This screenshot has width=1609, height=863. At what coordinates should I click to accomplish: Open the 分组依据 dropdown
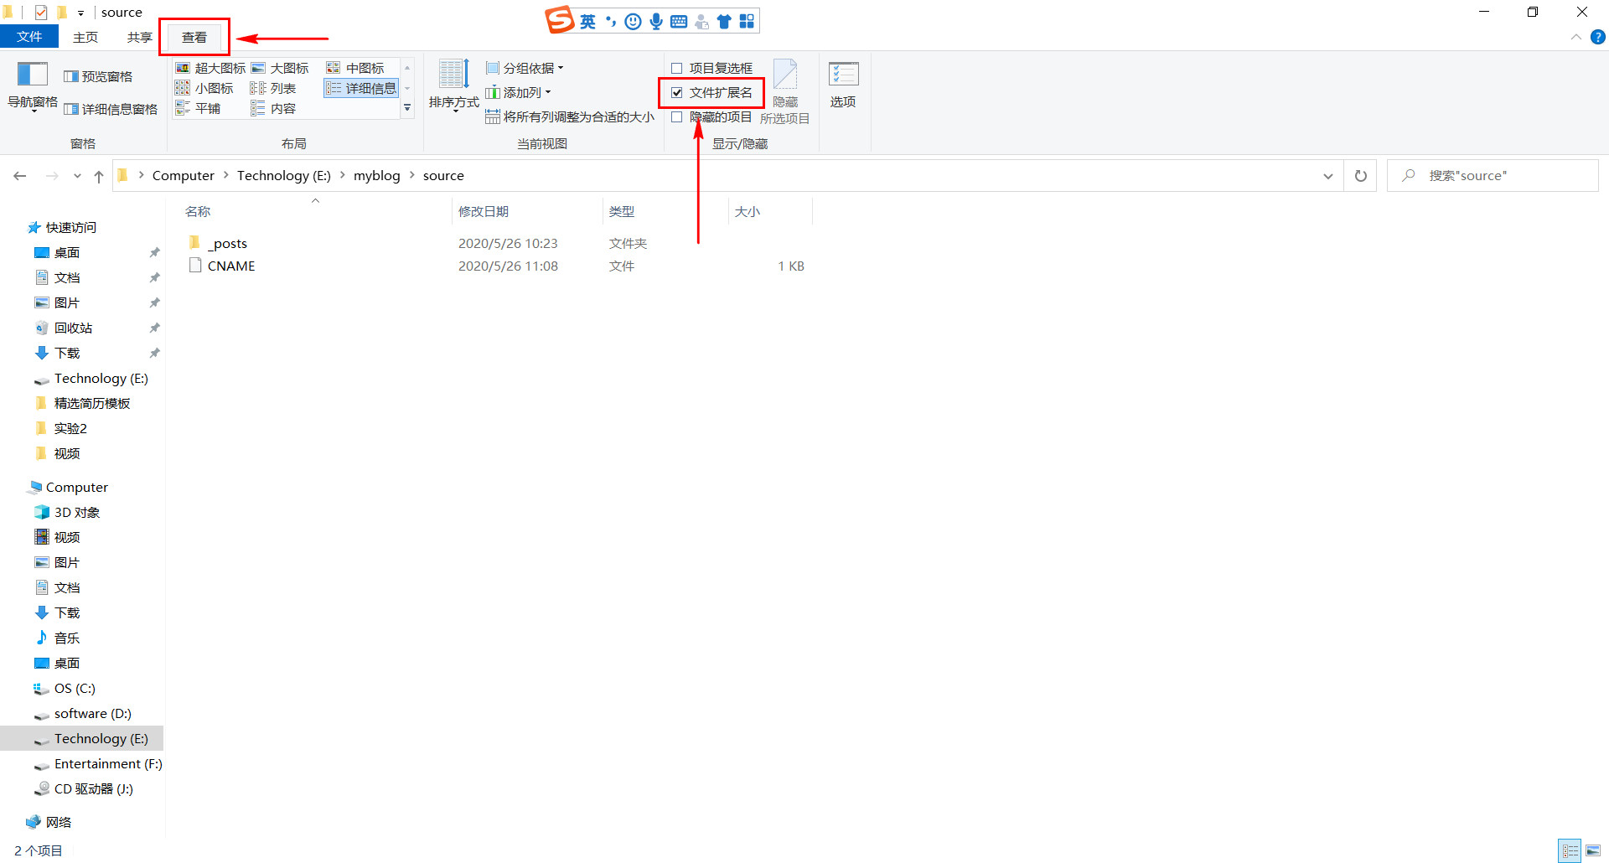pyautogui.click(x=525, y=67)
